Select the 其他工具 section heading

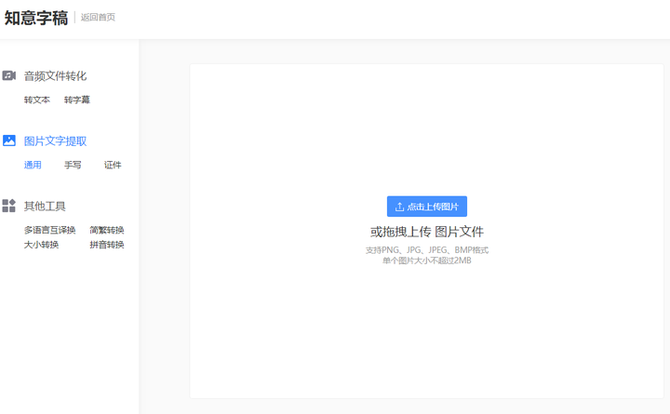[x=45, y=207]
